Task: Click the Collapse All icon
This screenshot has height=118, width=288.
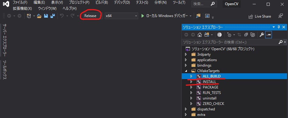Action: tap(246, 34)
